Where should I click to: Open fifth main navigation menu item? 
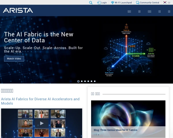[x=169, y=11]
